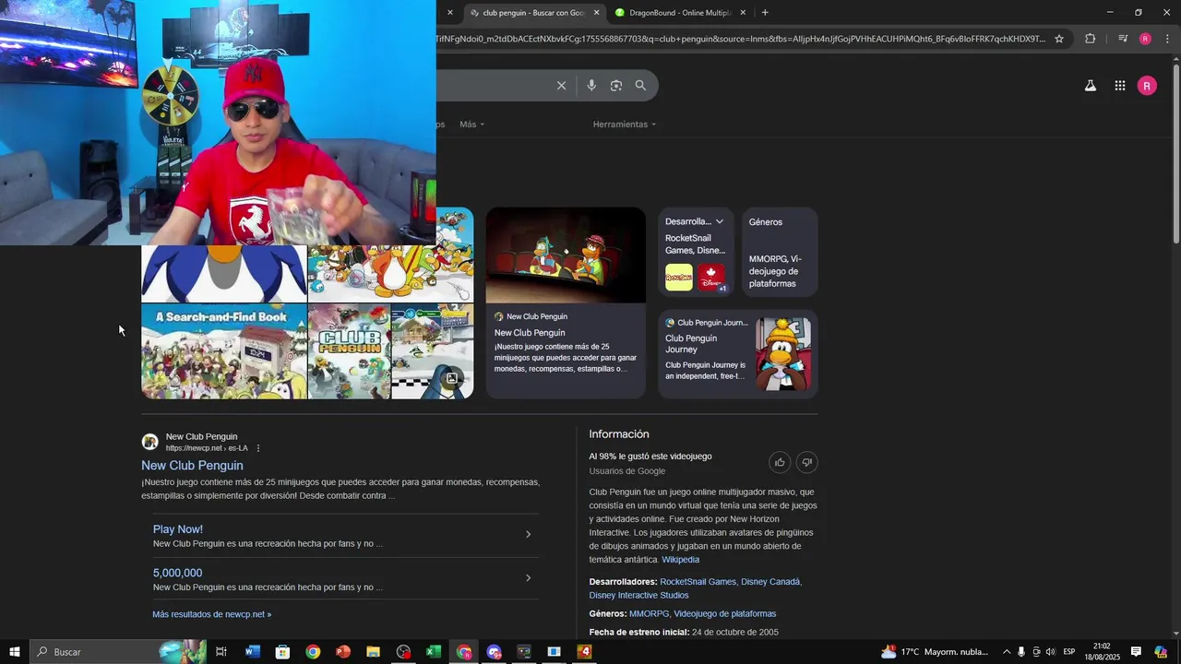Open Disney Canadá developer link
Viewport: 1181px width, 664px height.
click(x=770, y=582)
